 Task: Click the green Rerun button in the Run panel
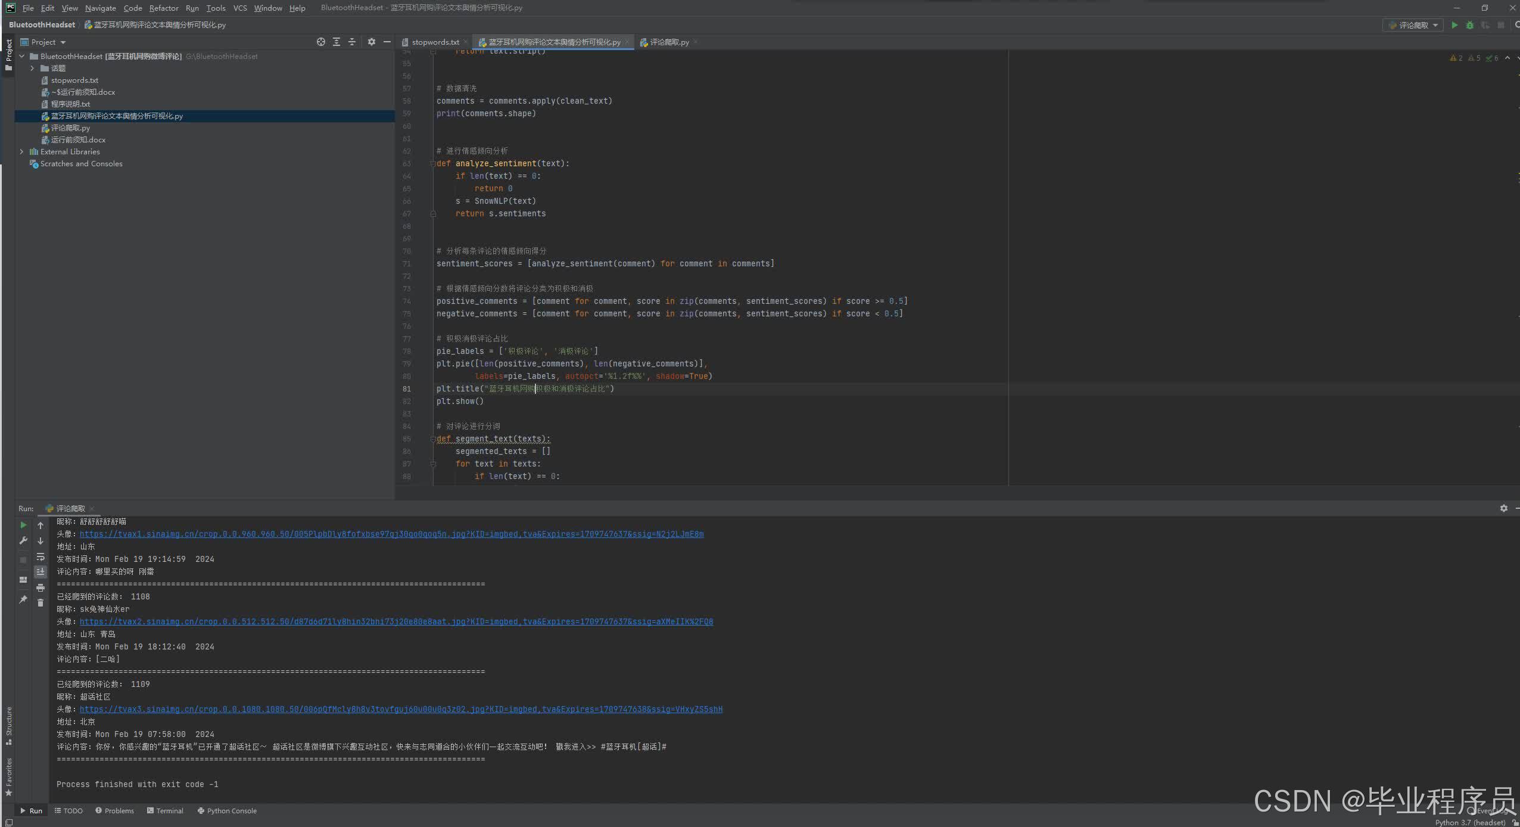23,525
